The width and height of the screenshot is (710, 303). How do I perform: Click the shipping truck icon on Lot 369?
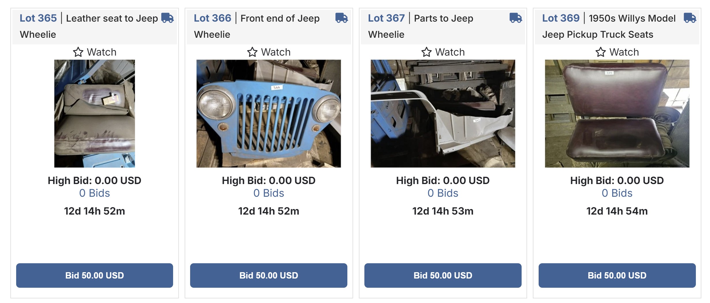[690, 18]
